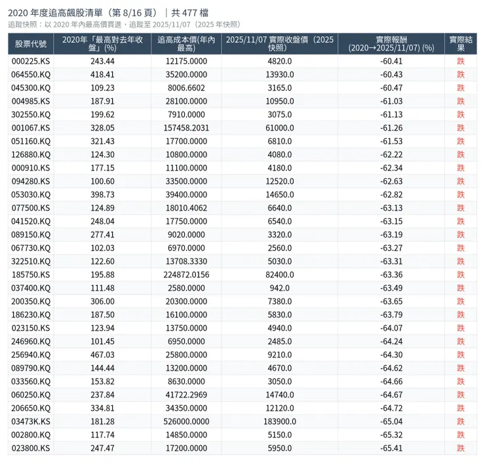This screenshot has height=463, width=485.
Task: Click the return value -62.82
Action: point(391,195)
